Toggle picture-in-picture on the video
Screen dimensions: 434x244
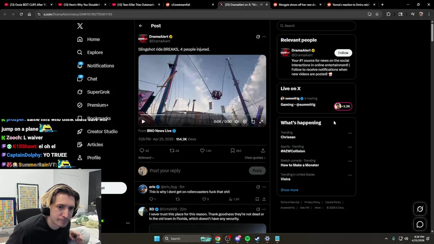(x=253, y=122)
